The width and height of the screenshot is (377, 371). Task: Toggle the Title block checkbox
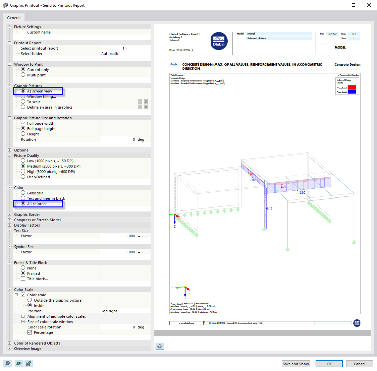tap(23, 279)
